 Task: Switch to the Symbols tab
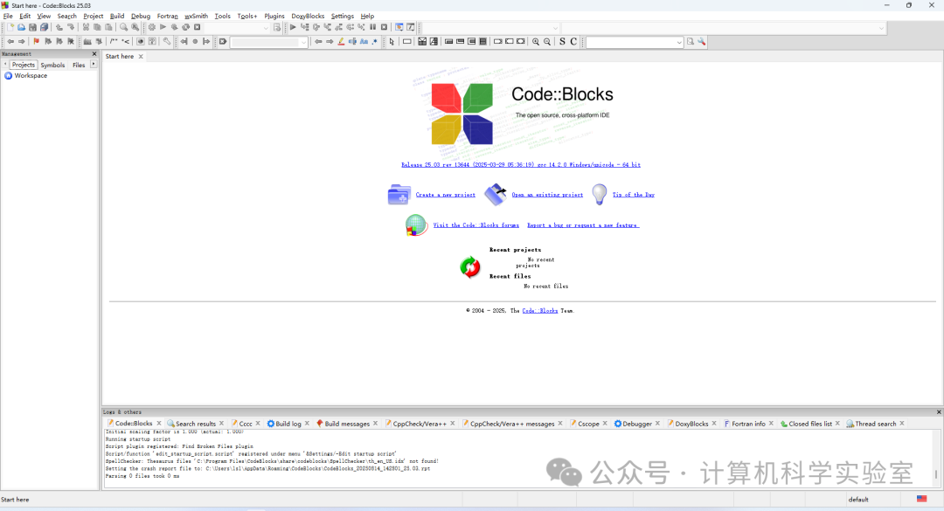52,65
